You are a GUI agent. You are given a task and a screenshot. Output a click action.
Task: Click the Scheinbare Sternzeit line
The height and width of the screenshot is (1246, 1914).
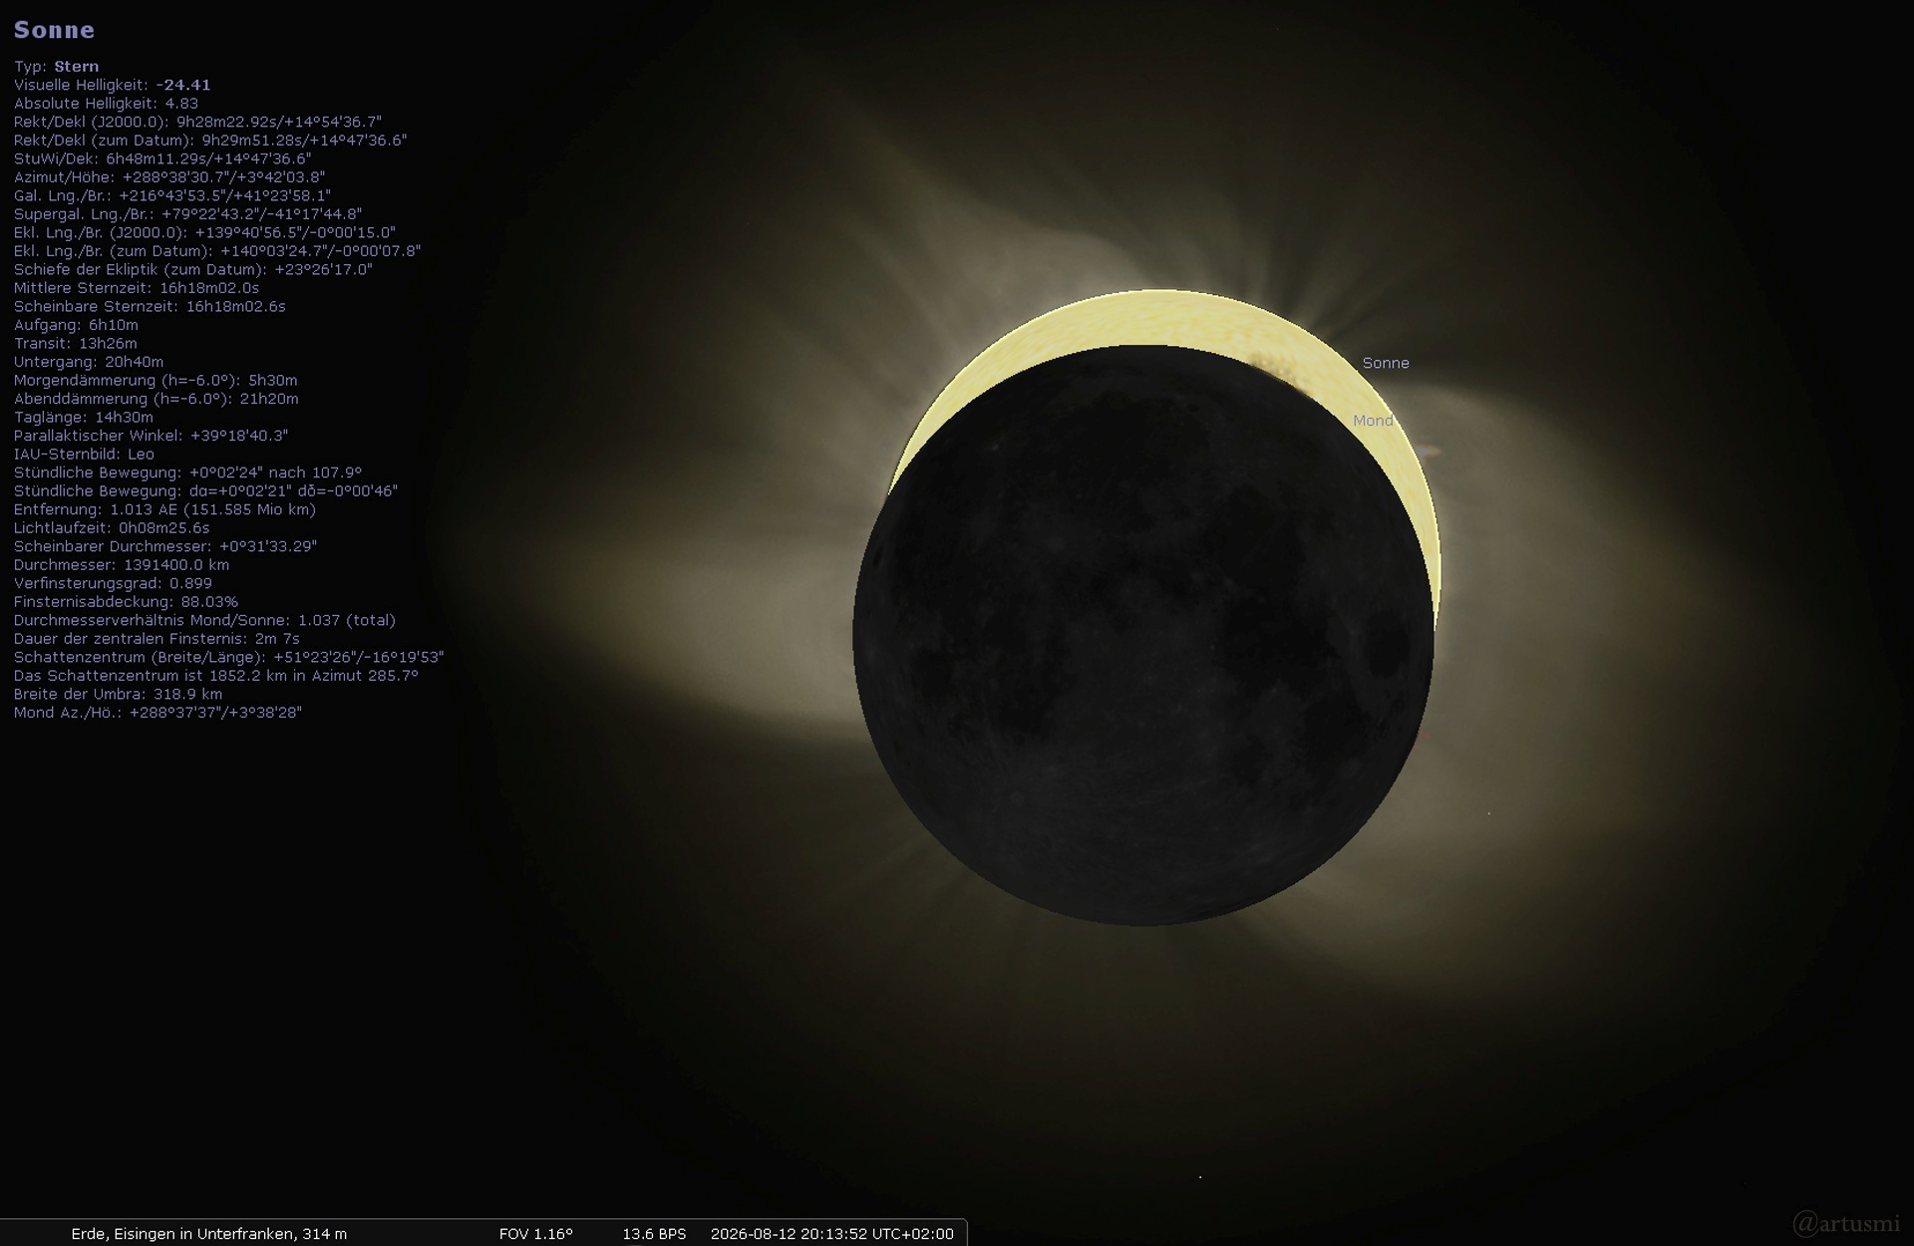tap(150, 306)
